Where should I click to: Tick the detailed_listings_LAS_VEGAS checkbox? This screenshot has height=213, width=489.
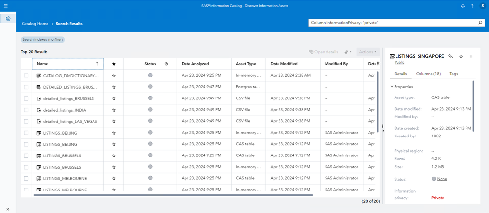26,121
